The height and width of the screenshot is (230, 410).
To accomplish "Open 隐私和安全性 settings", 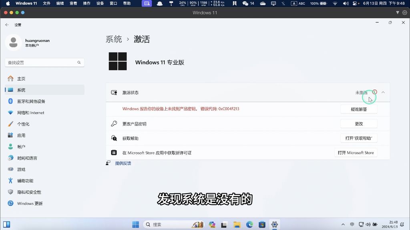I will (x=44, y=192).
